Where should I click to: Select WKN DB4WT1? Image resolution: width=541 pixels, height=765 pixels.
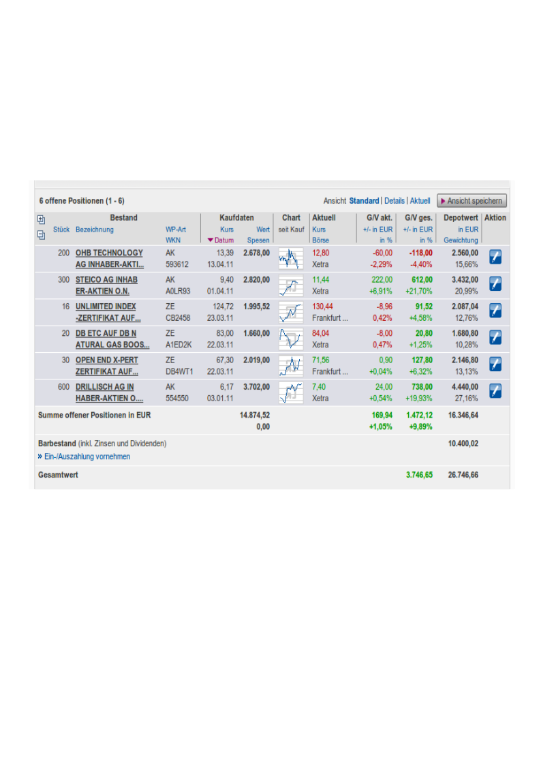[179, 372]
